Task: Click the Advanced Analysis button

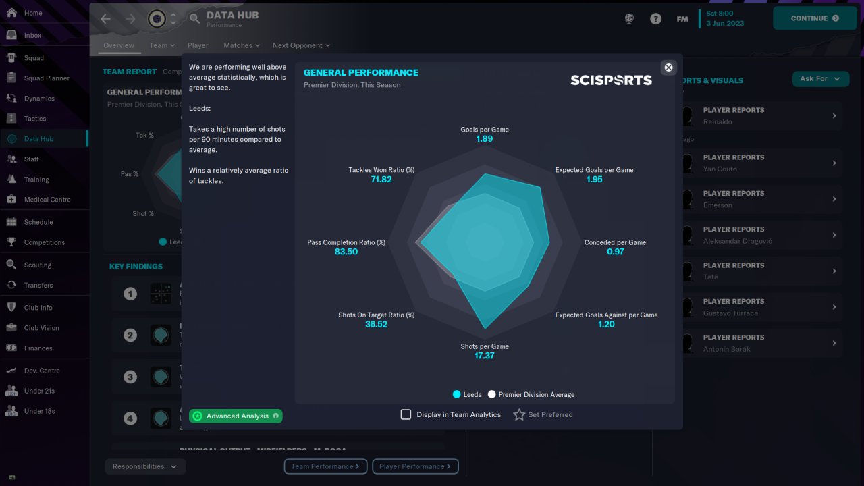Action: pos(236,416)
